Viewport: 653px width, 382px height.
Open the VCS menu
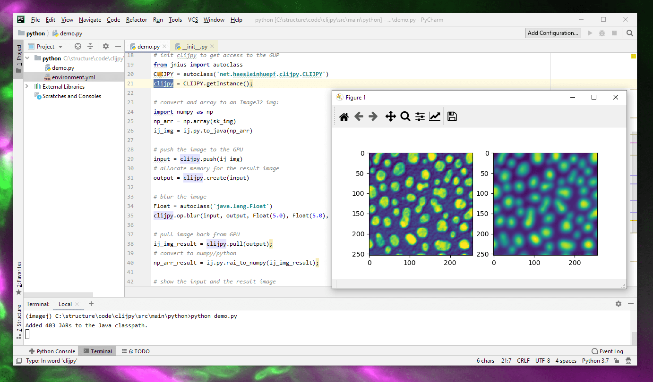coord(193,20)
